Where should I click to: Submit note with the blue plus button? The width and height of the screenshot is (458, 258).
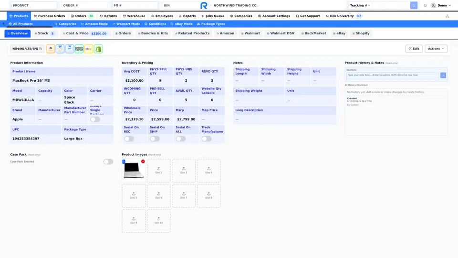point(443,75)
